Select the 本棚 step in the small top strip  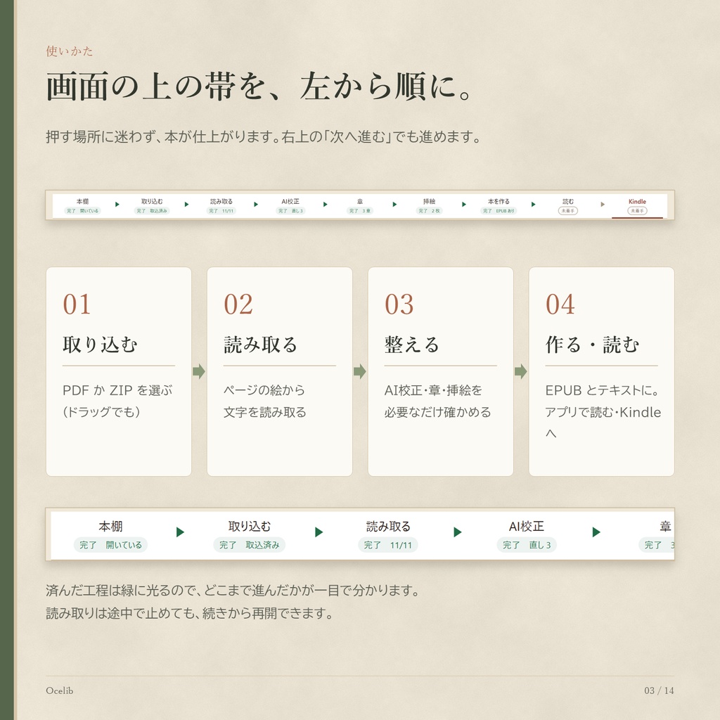tap(83, 206)
